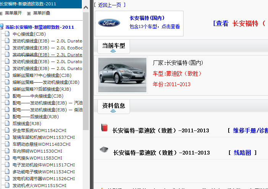Select the 当前车型 tab
This screenshot has width=268, height=189.
point(114,47)
